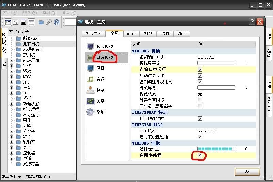Screen dimensions: 273x182
Task: Open the 控制 joystick category
Action: click(90, 90)
